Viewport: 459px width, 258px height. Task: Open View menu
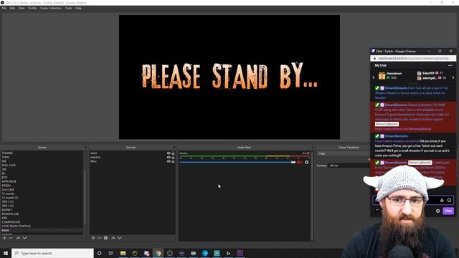(22, 8)
